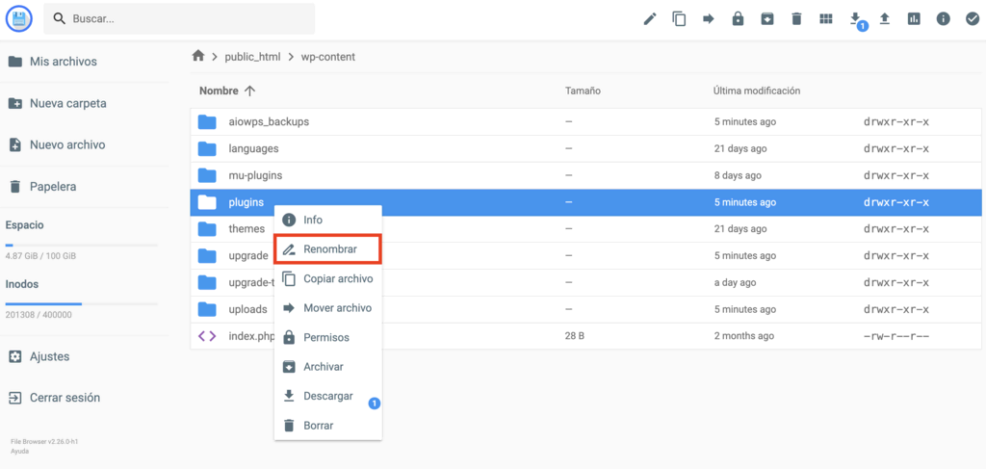Click the pencil rename icon in top toolbar

(x=650, y=18)
